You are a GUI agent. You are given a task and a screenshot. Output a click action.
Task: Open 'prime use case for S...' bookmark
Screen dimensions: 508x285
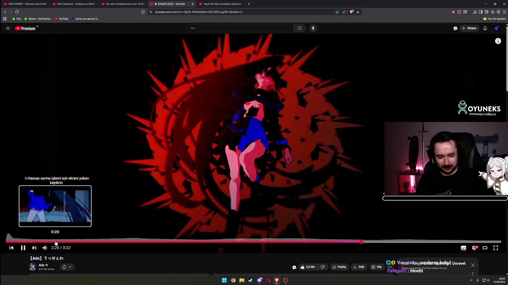[85, 19]
